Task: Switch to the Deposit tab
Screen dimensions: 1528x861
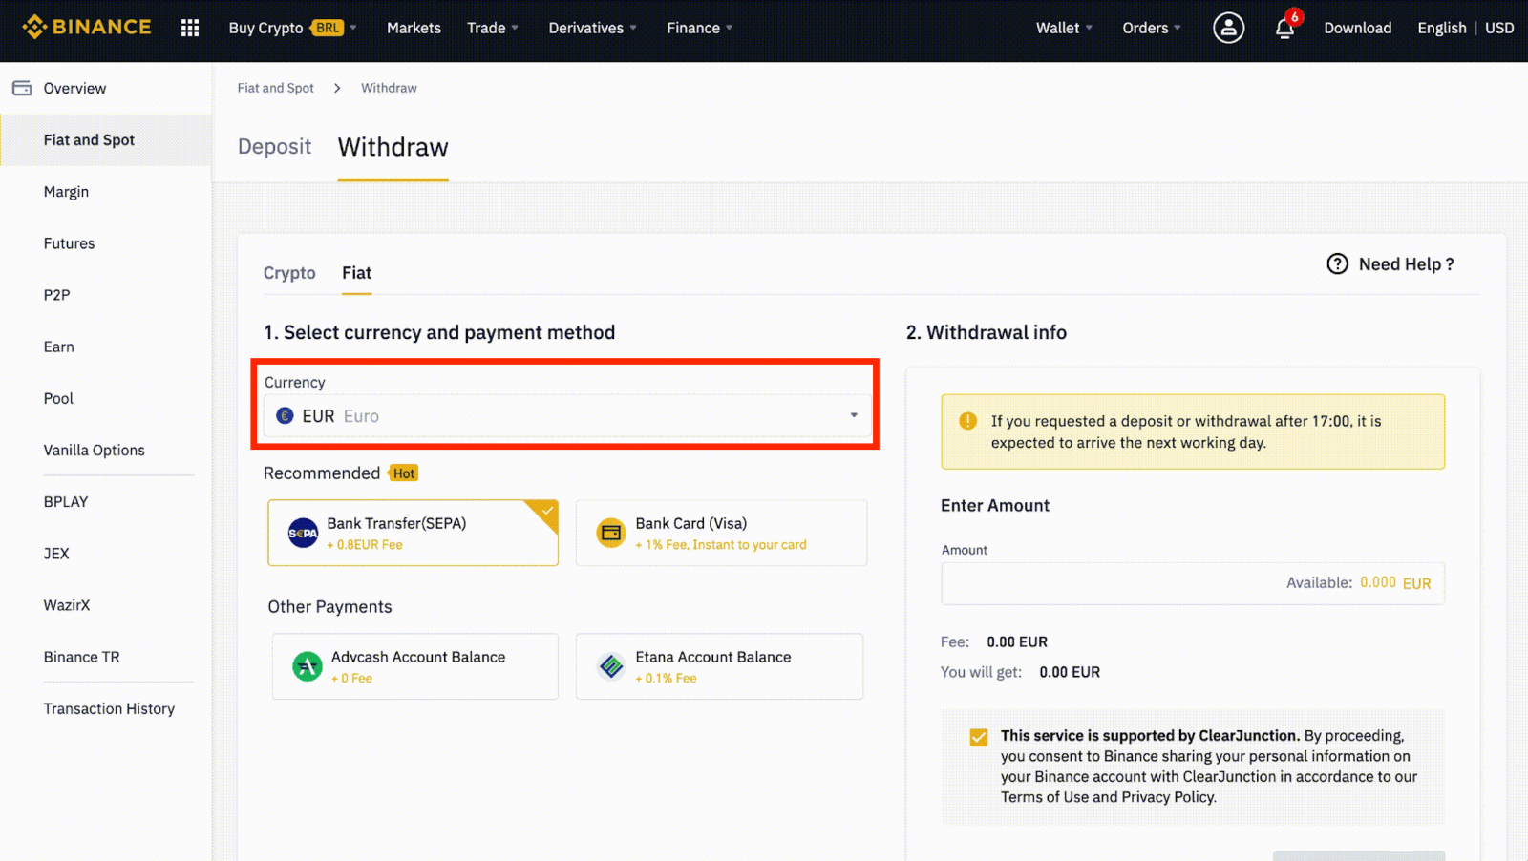Action: (274, 146)
